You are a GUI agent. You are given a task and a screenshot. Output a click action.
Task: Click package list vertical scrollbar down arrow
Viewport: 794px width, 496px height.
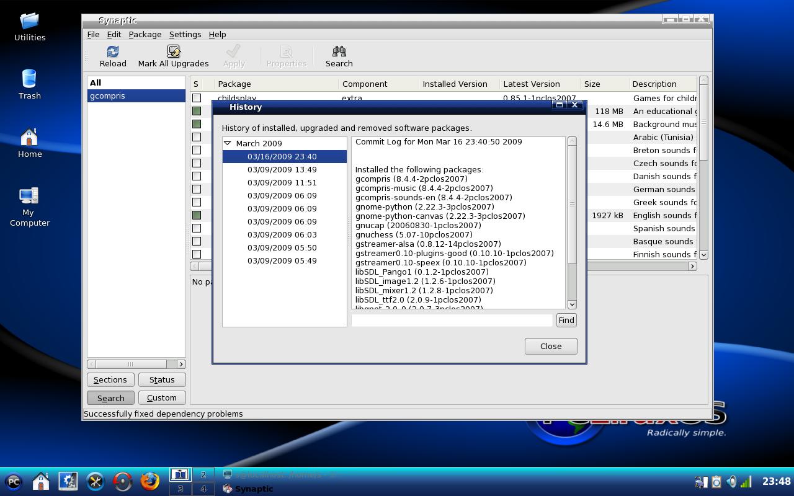(703, 255)
